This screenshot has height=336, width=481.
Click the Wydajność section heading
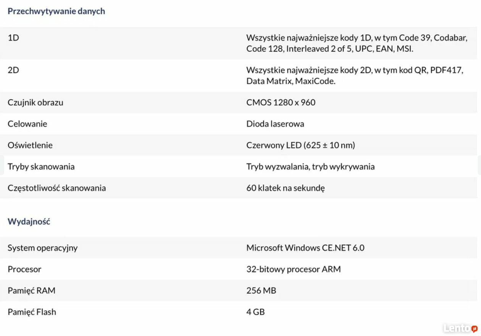pos(29,221)
